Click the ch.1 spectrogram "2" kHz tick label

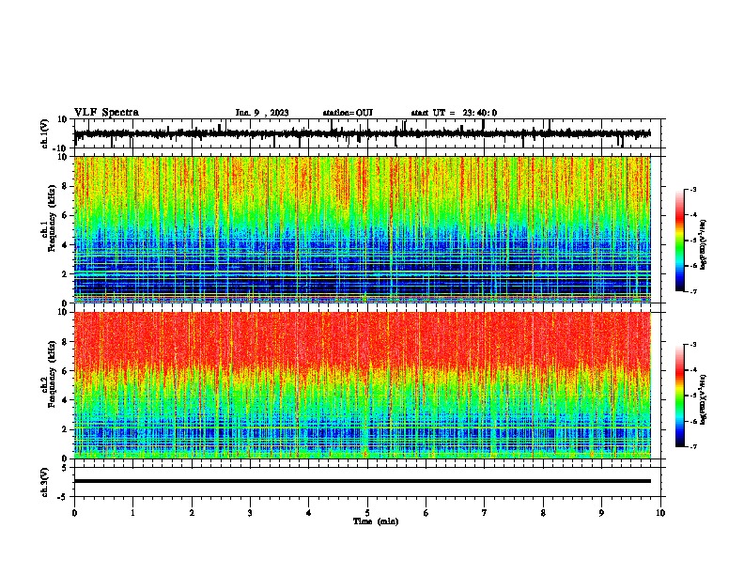[65, 273]
